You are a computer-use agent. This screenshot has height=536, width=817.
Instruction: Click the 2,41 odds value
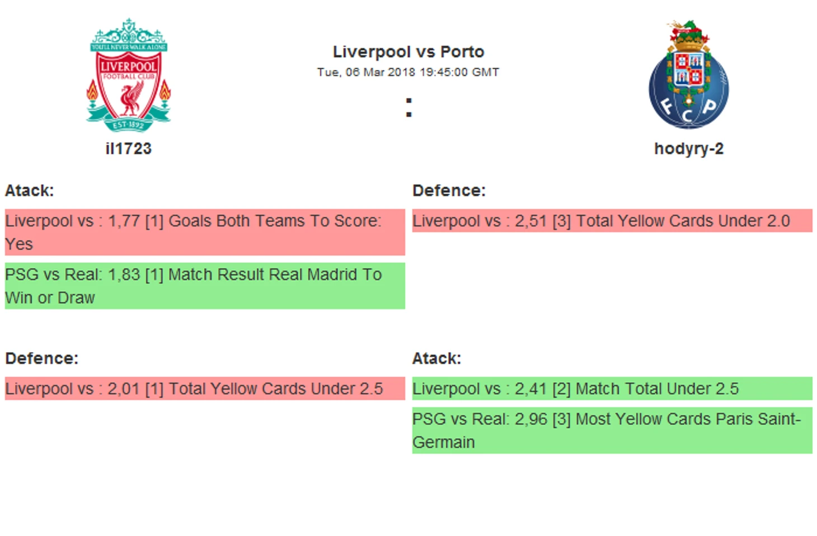click(531, 389)
